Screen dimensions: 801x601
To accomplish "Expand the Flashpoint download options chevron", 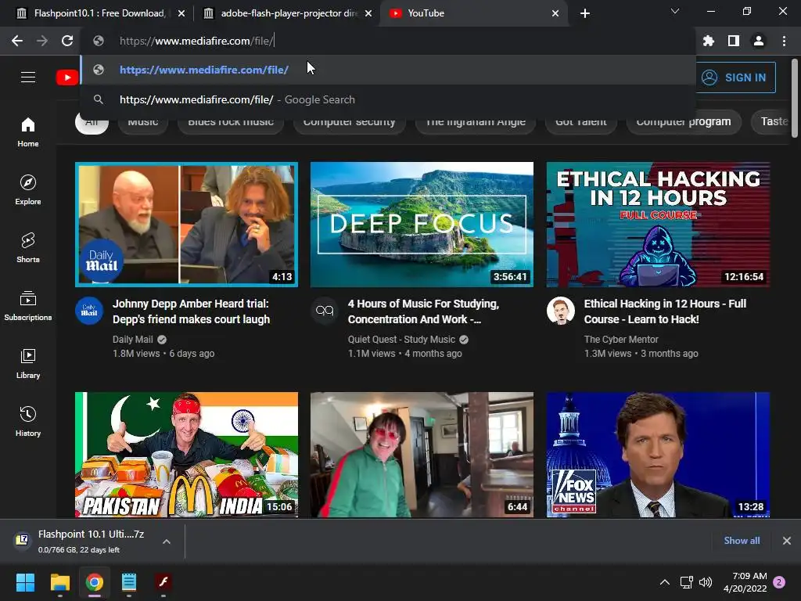I will point(167,542).
